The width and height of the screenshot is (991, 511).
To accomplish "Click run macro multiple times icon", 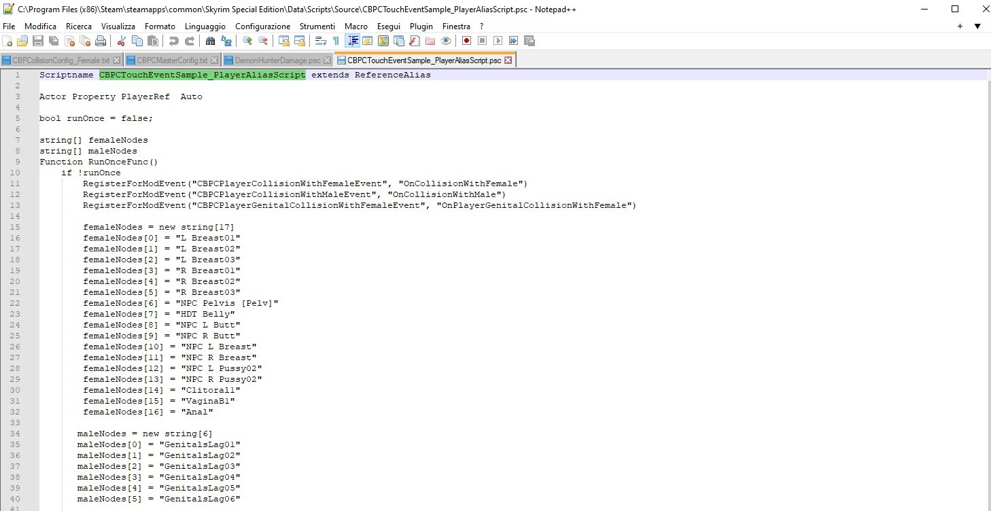I will [x=514, y=41].
